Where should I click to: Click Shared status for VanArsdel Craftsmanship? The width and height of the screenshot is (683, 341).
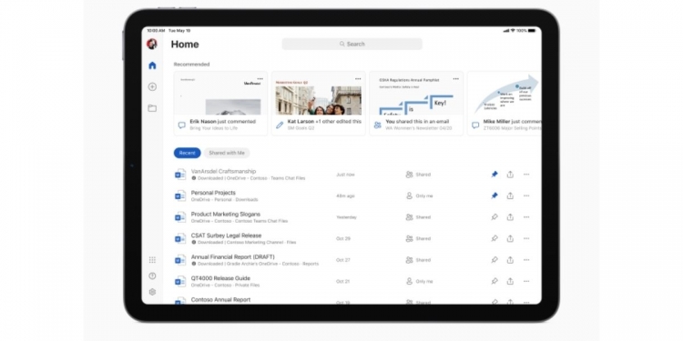coord(418,175)
